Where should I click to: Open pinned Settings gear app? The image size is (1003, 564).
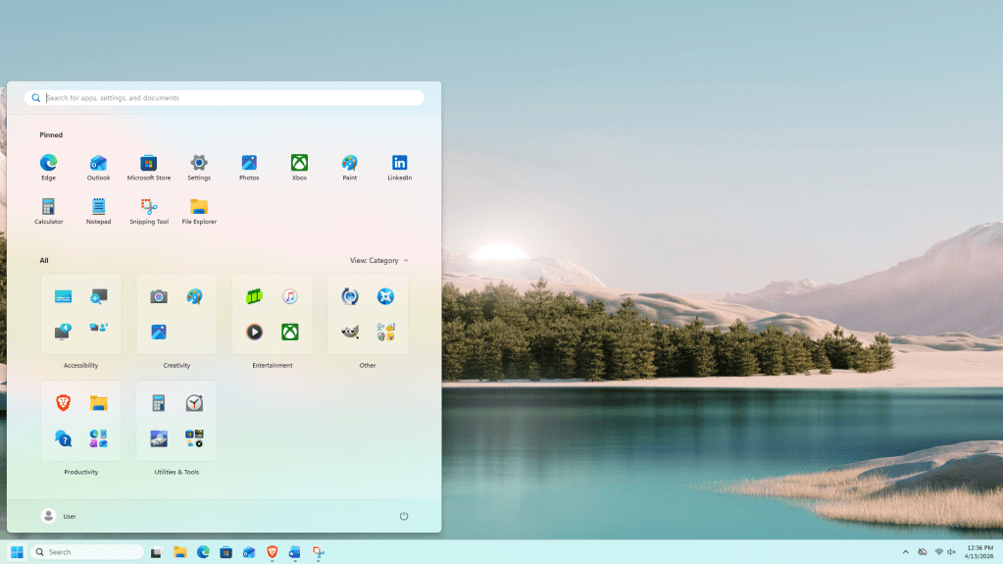pyautogui.click(x=199, y=168)
